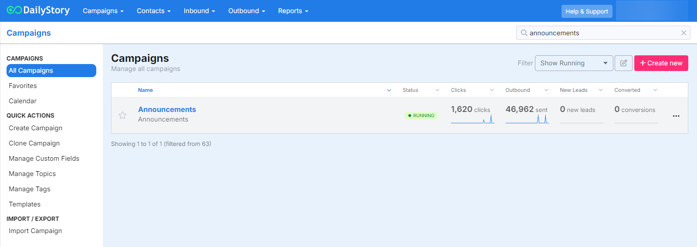Image resolution: width=697 pixels, height=247 pixels.
Task: Favorite the Announcements campaign with the star
Action: coord(122,115)
